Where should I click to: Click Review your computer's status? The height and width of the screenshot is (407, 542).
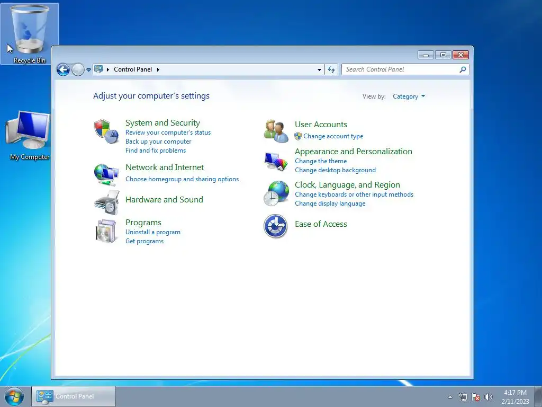[168, 132]
